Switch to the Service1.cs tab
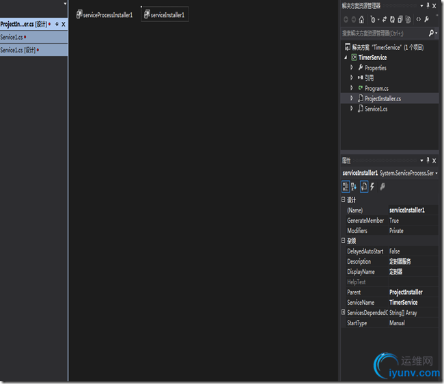This screenshot has width=444, height=384. 12,37
